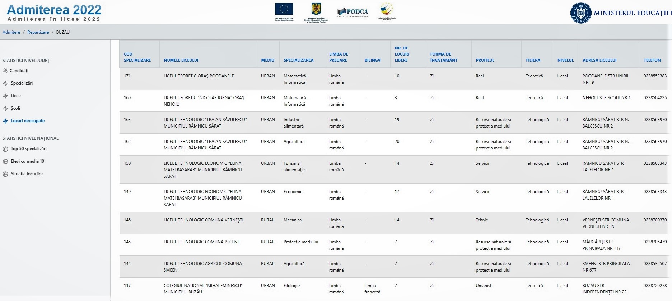Image resolution: width=672 pixels, height=301 pixels.
Task: Click the PODCA logo in the header
Action: (353, 13)
